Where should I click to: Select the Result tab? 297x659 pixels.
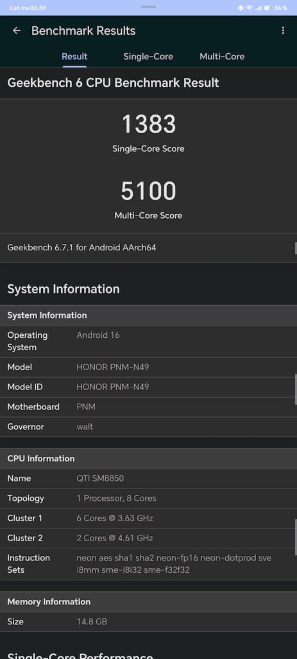click(x=74, y=57)
